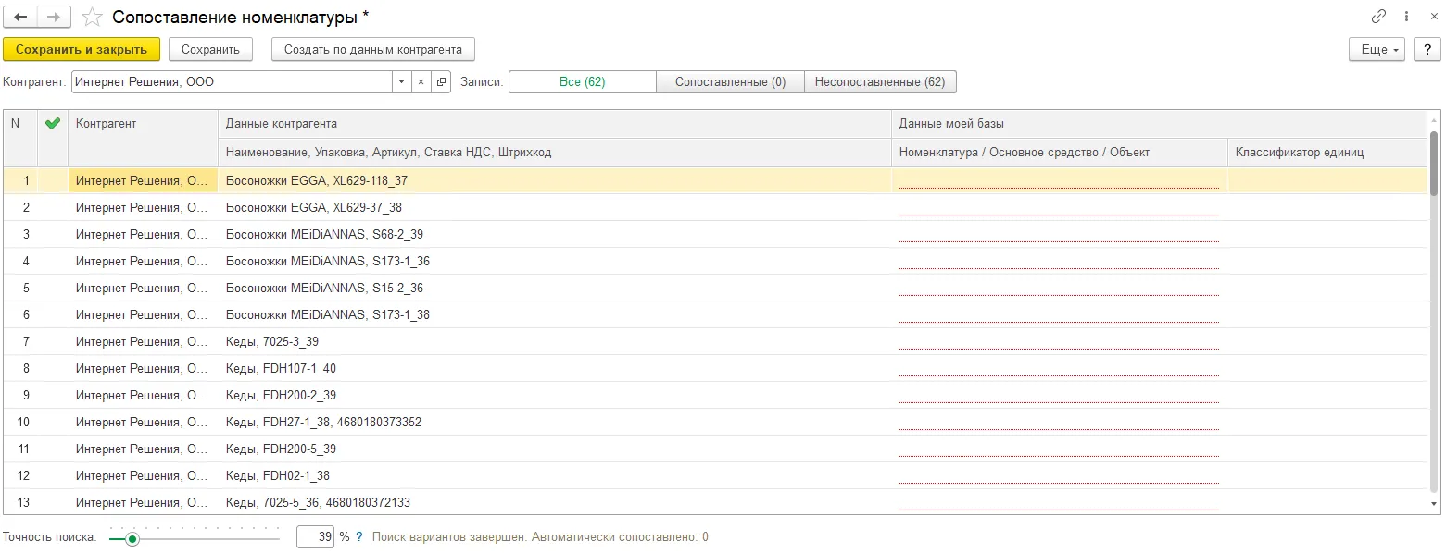1446x553 pixels.
Task: Click the forward navigation arrow
Action: 54,17
